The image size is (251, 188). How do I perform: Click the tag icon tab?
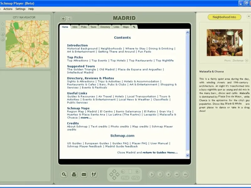pos(134,27)
